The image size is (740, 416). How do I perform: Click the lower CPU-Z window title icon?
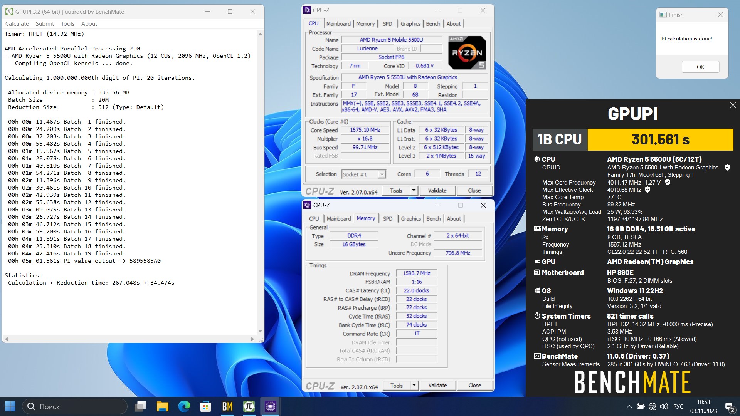307,205
